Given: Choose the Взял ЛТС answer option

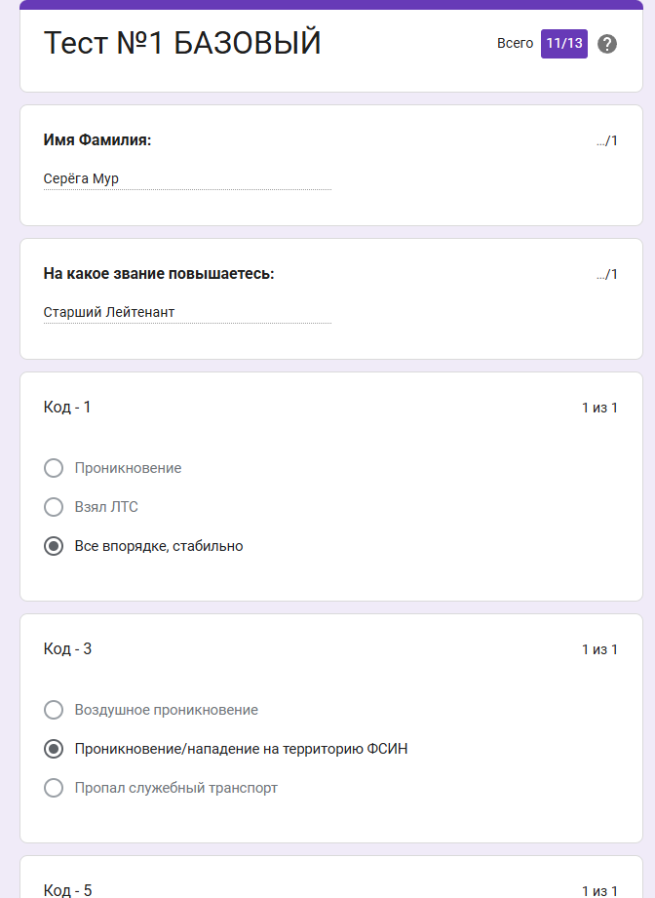Looking at the screenshot, I should (x=54, y=507).
